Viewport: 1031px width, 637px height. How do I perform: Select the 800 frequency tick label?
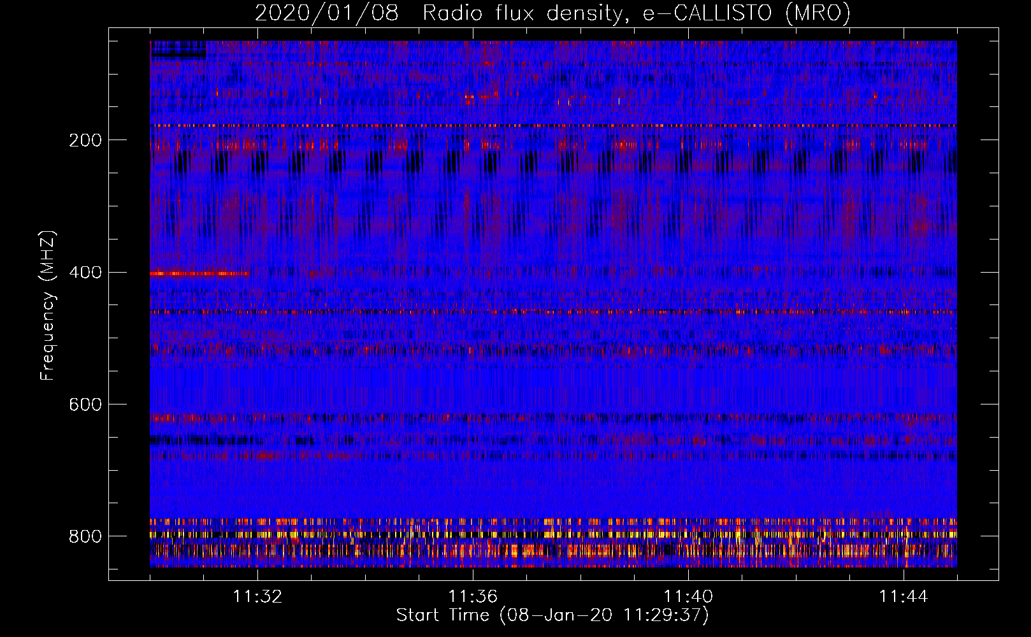85,536
